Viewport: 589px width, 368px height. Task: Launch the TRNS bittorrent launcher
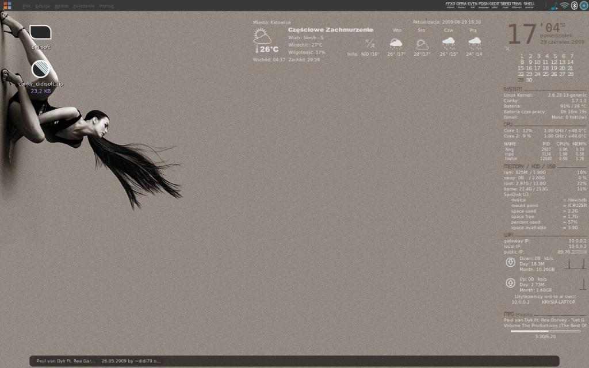point(517,5)
